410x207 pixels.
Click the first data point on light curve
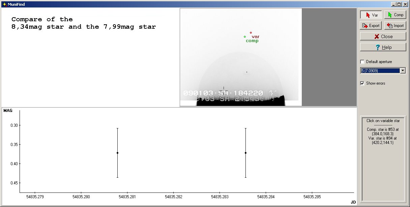click(117, 153)
